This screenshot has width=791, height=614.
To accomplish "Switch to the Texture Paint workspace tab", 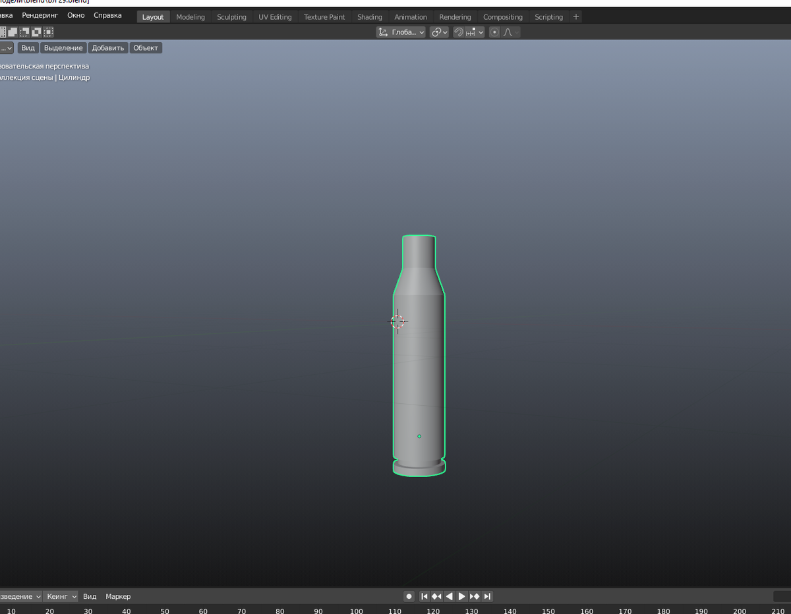I will tap(324, 16).
